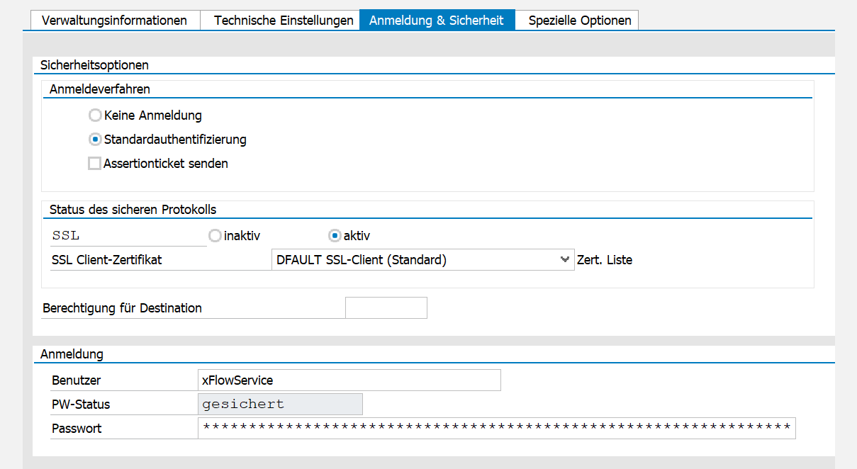Open the SSL Client-Zertifikat dropdown arrow

(x=565, y=259)
